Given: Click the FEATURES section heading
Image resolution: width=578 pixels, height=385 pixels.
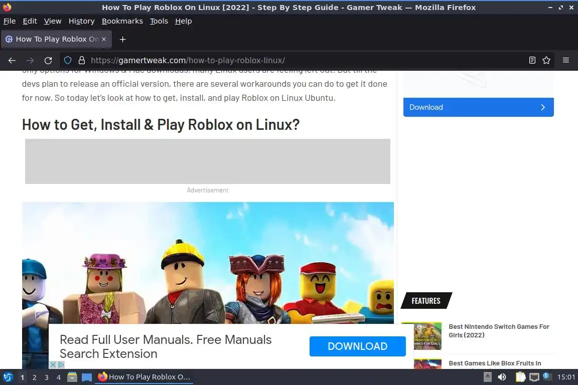Looking at the screenshot, I should click(426, 301).
